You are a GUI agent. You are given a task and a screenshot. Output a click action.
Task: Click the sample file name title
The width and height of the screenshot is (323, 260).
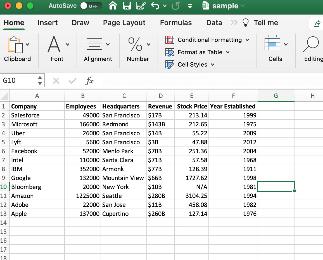(x=225, y=6)
